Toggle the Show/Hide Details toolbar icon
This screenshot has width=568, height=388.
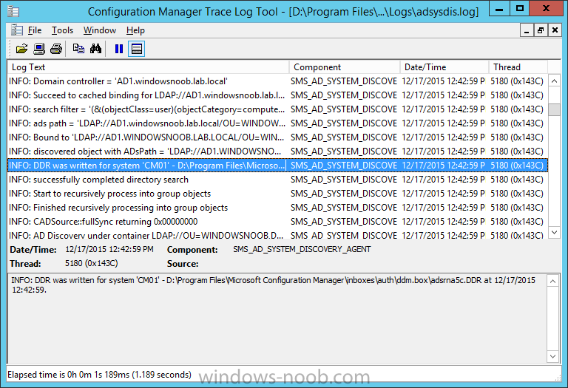[137, 49]
